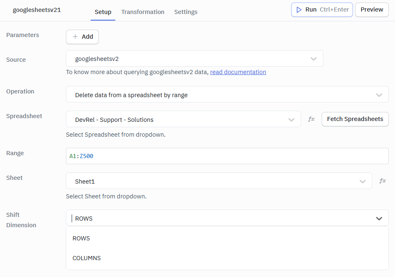Collapse the Shift Dimension dropdown arrow
Screen dimensions: 395x277
pos(379,219)
